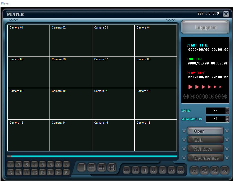Select the Camera 06 video pane

(71, 72)
